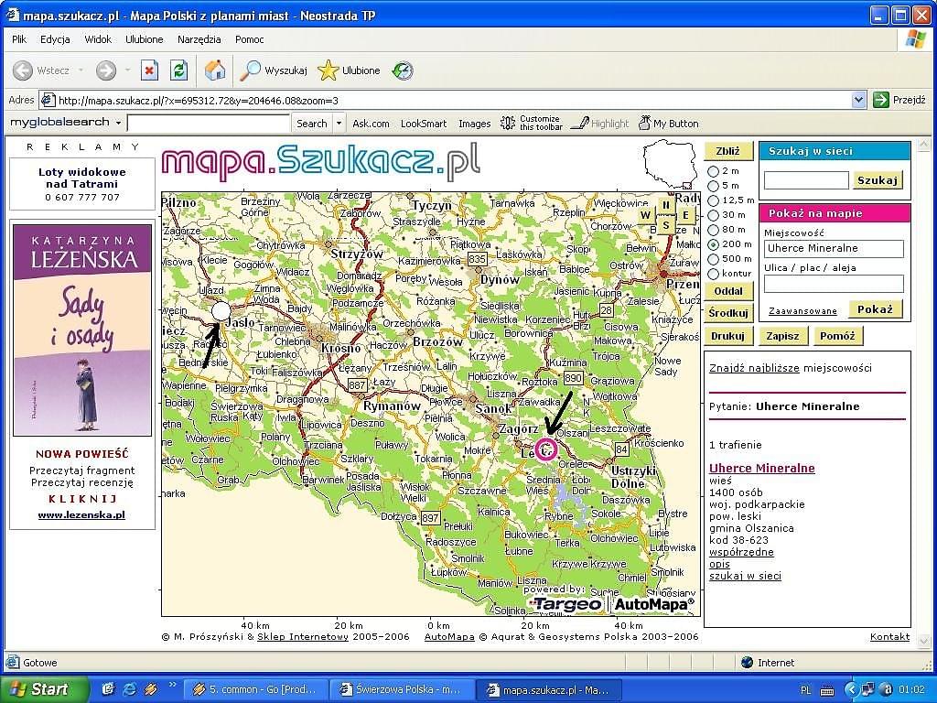Image resolution: width=937 pixels, height=703 pixels.
Task: Open the Forward button history dropdown
Action: pyautogui.click(x=127, y=70)
